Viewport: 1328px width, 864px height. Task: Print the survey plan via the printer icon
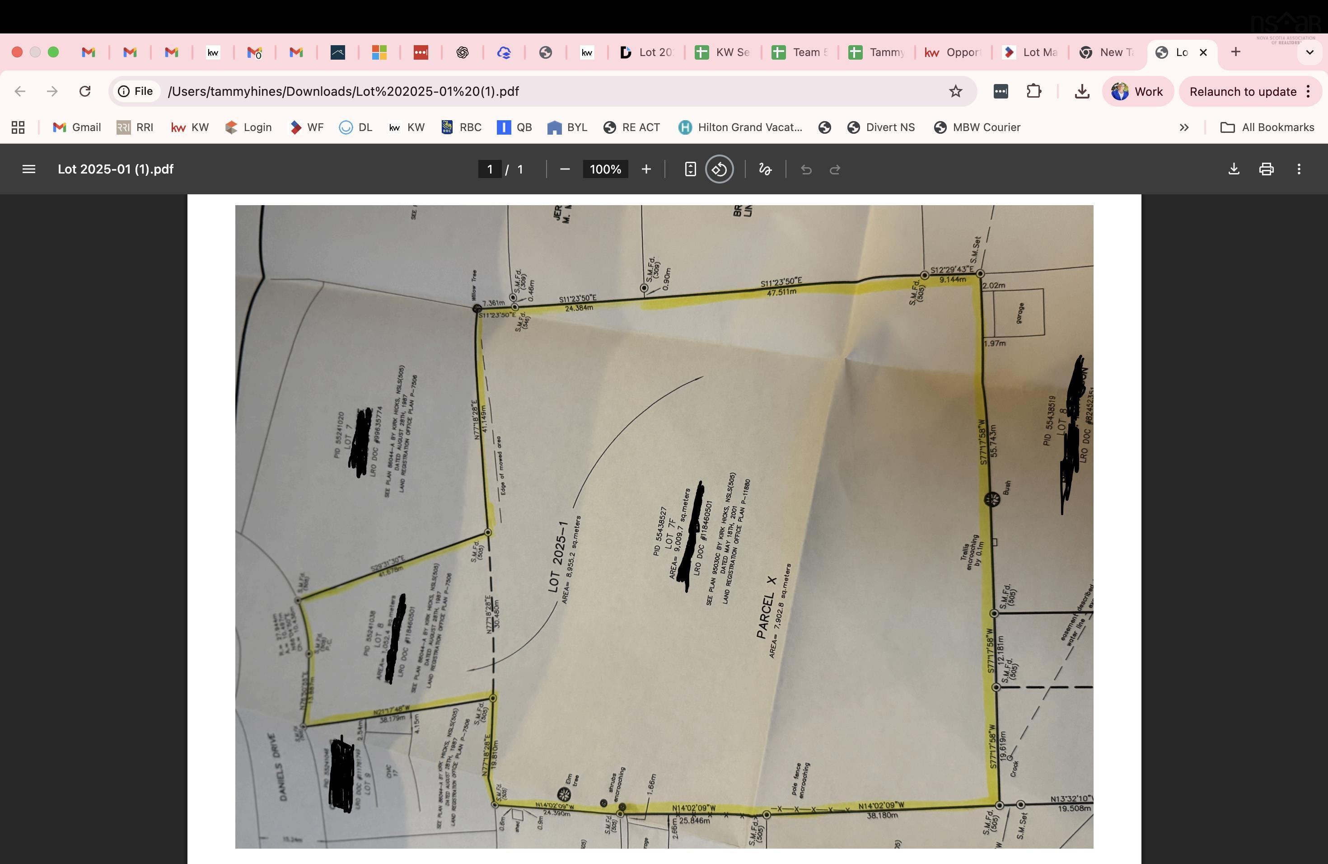(x=1266, y=169)
